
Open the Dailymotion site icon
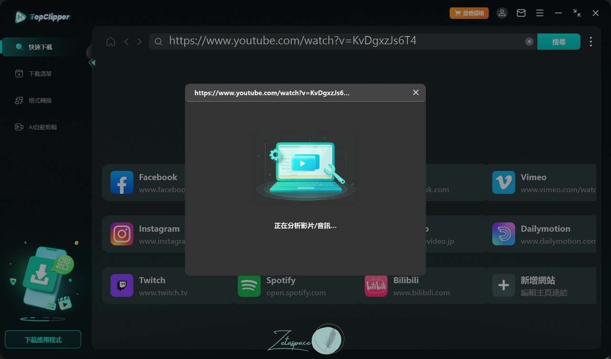click(x=504, y=234)
